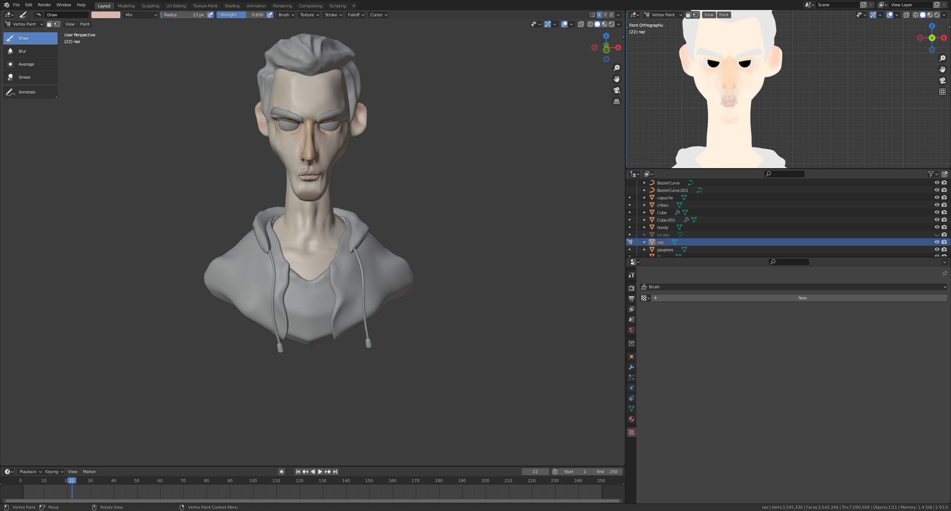Hide the capuche object in outliner
The height and width of the screenshot is (511, 951).
[x=937, y=197]
